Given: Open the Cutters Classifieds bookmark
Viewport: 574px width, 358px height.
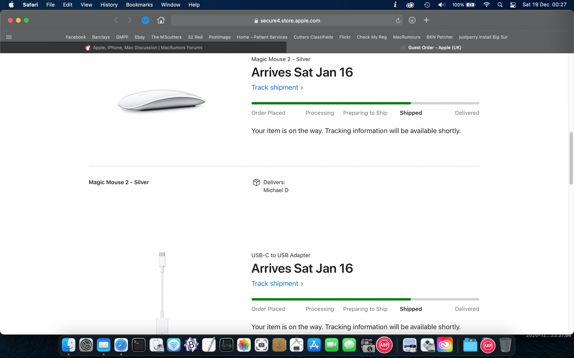Looking at the screenshot, I should pos(313,37).
